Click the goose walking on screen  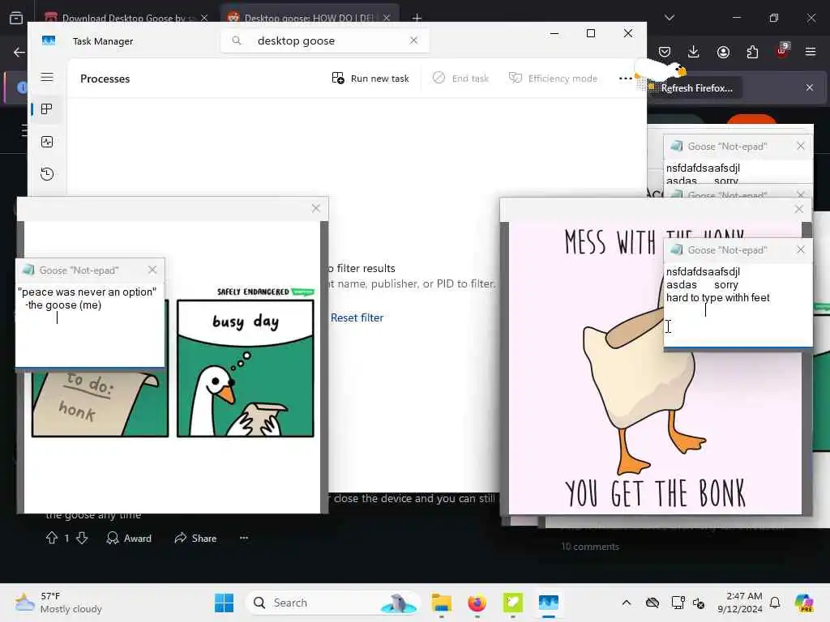pyautogui.click(x=660, y=71)
